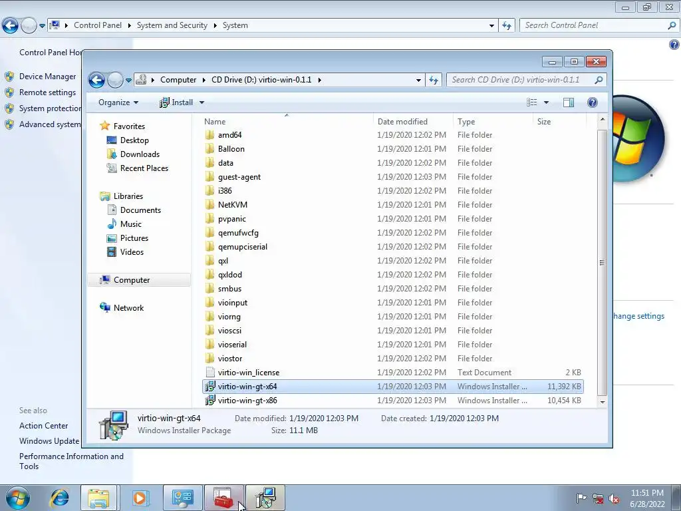Sort by Size column header
Screen dimensions: 681x511
coord(559,122)
